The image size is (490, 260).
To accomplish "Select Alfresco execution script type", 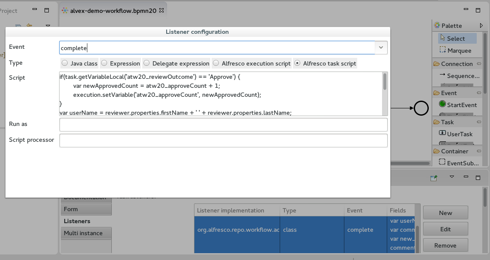I will [x=216, y=63].
